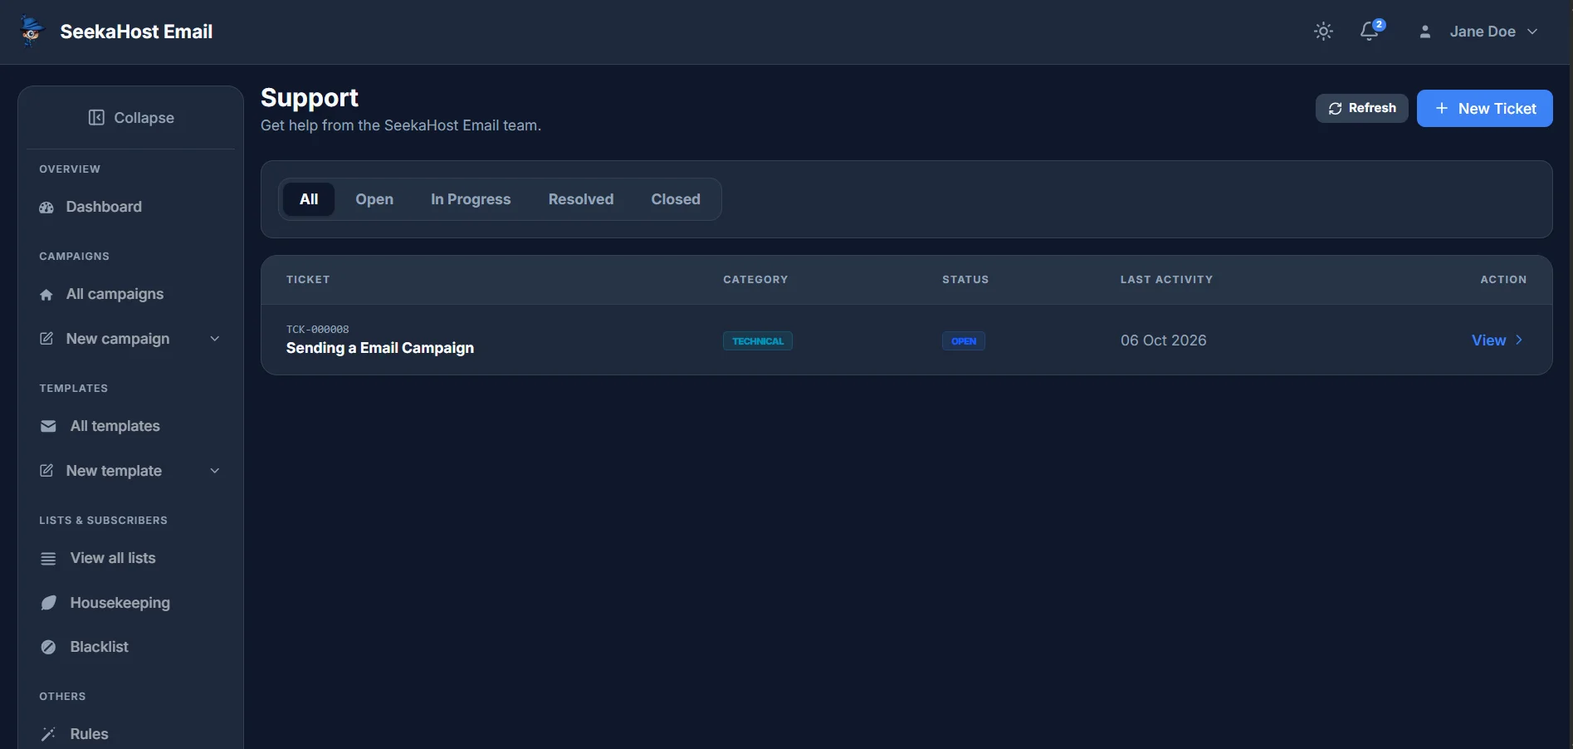Switch to In Progress tab
Viewport: 1573px width, 749px height.
pos(471,199)
